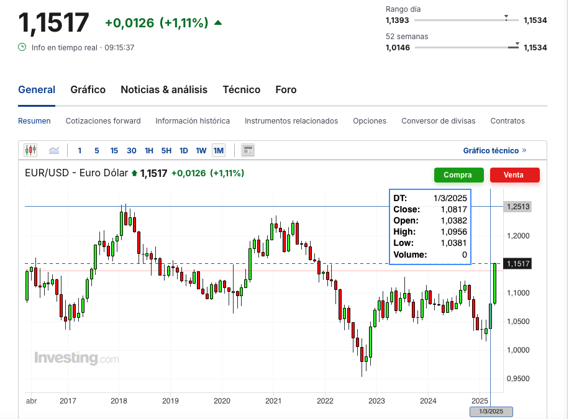Viewport: 569px width, 419px height.
Task: Open the Técnico tab
Action: point(241,89)
